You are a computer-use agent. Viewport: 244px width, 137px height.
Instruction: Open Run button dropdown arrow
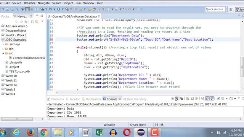63,9
